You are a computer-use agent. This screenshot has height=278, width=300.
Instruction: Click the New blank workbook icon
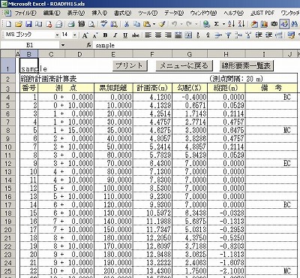point(8,24)
